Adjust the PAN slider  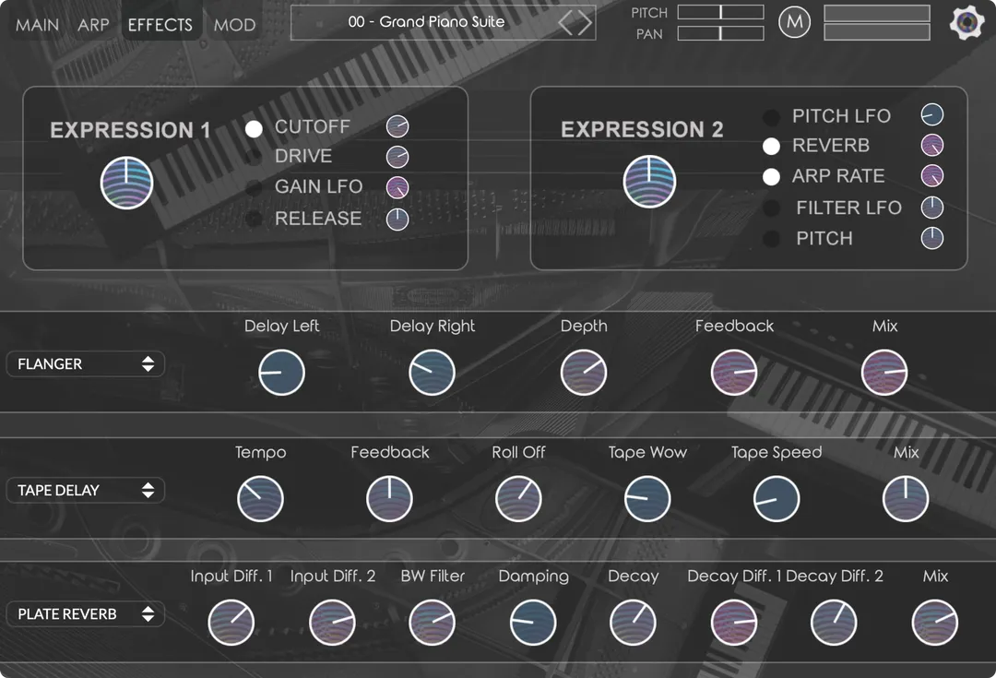coord(720,34)
